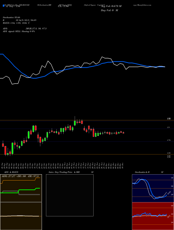The height and width of the screenshot is (230, 174).
Task: Select the '12 Day = 1.84' legend text
Action: pos(12,6)
